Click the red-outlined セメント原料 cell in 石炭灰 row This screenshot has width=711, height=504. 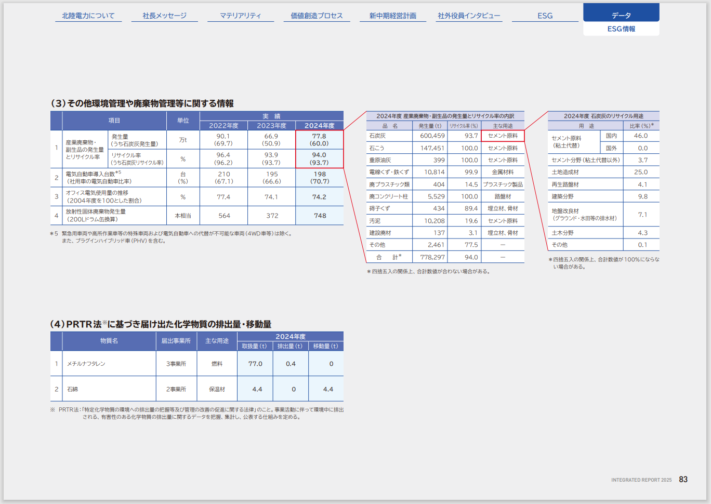click(503, 136)
